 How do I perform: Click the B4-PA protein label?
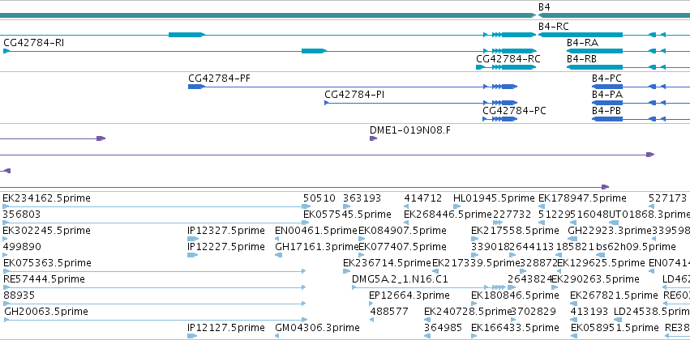(x=606, y=95)
